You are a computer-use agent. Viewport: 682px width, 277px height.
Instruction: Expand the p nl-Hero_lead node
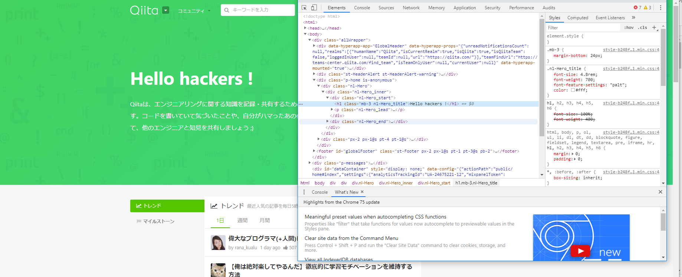pos(332,110)
